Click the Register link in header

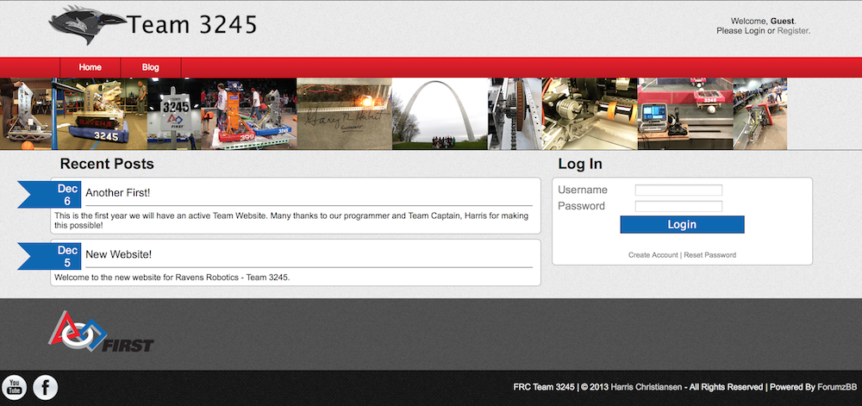[x=792, y=31]
